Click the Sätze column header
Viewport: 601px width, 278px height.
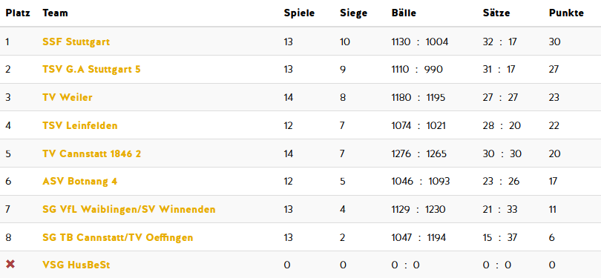(x=496, y=13)
